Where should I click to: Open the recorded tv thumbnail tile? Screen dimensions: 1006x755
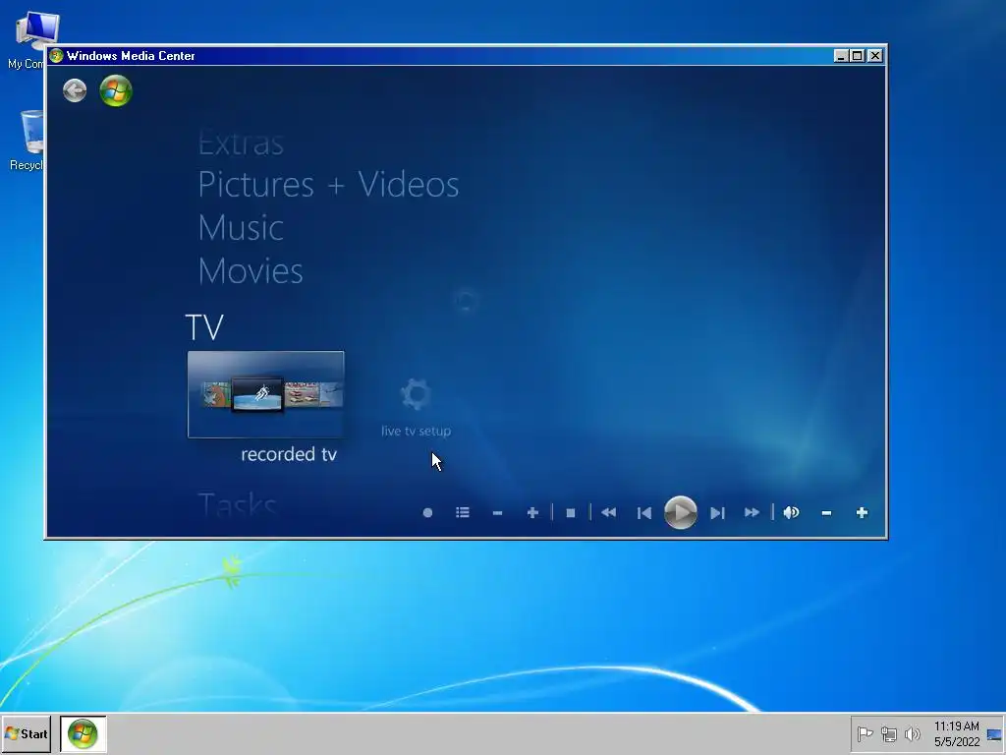click(x=265, y=394)
